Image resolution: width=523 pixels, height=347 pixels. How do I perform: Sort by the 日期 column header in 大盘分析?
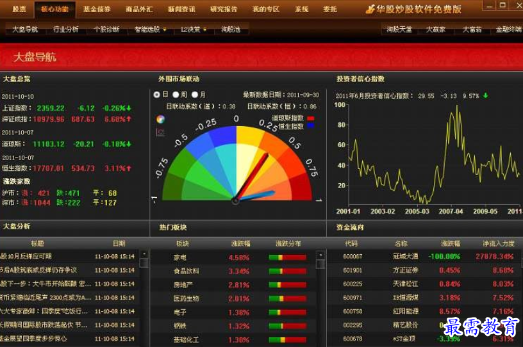point(119,243)
